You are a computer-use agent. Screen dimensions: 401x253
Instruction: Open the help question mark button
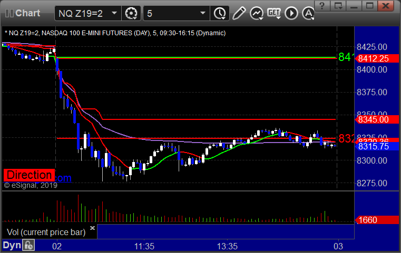(x=322, y=6)
